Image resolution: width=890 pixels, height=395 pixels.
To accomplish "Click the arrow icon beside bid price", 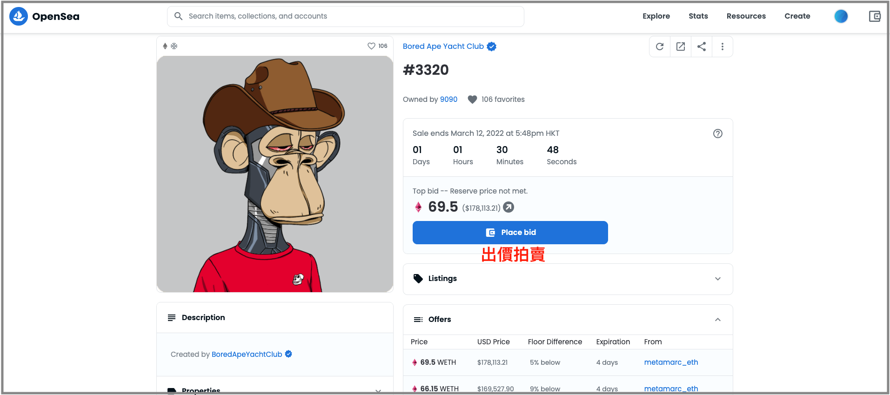I will [x=509, y=207].
